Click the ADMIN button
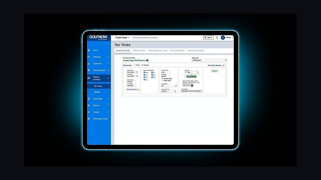Screen dimensions: 321x180 coord(208,38)
